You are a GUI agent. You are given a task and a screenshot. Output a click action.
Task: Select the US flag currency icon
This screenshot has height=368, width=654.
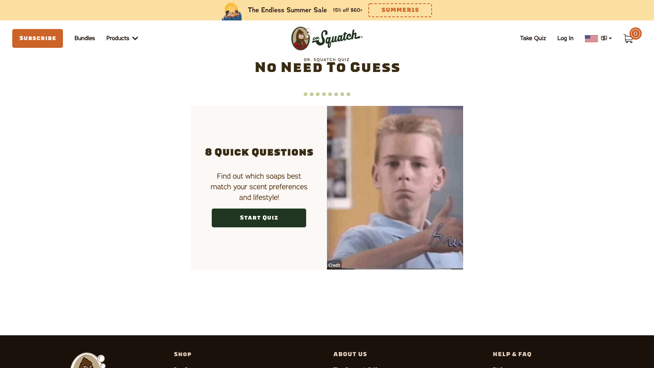coord(591,38)
